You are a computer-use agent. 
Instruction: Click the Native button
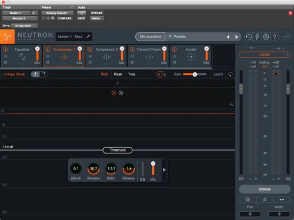point(96,18)
